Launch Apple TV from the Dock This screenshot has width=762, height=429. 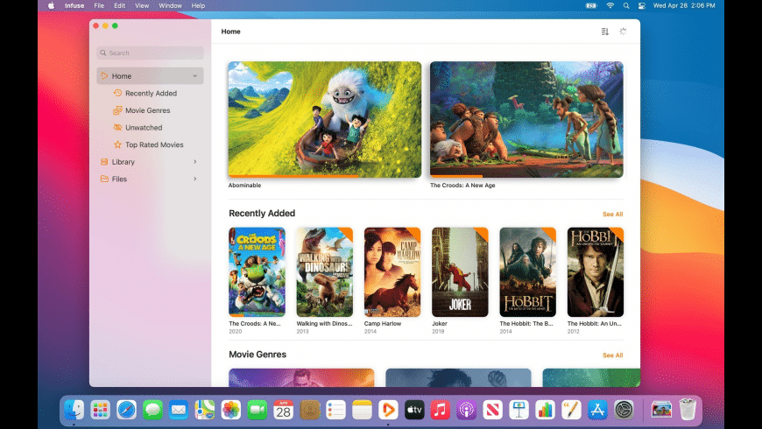click(413, 410)
